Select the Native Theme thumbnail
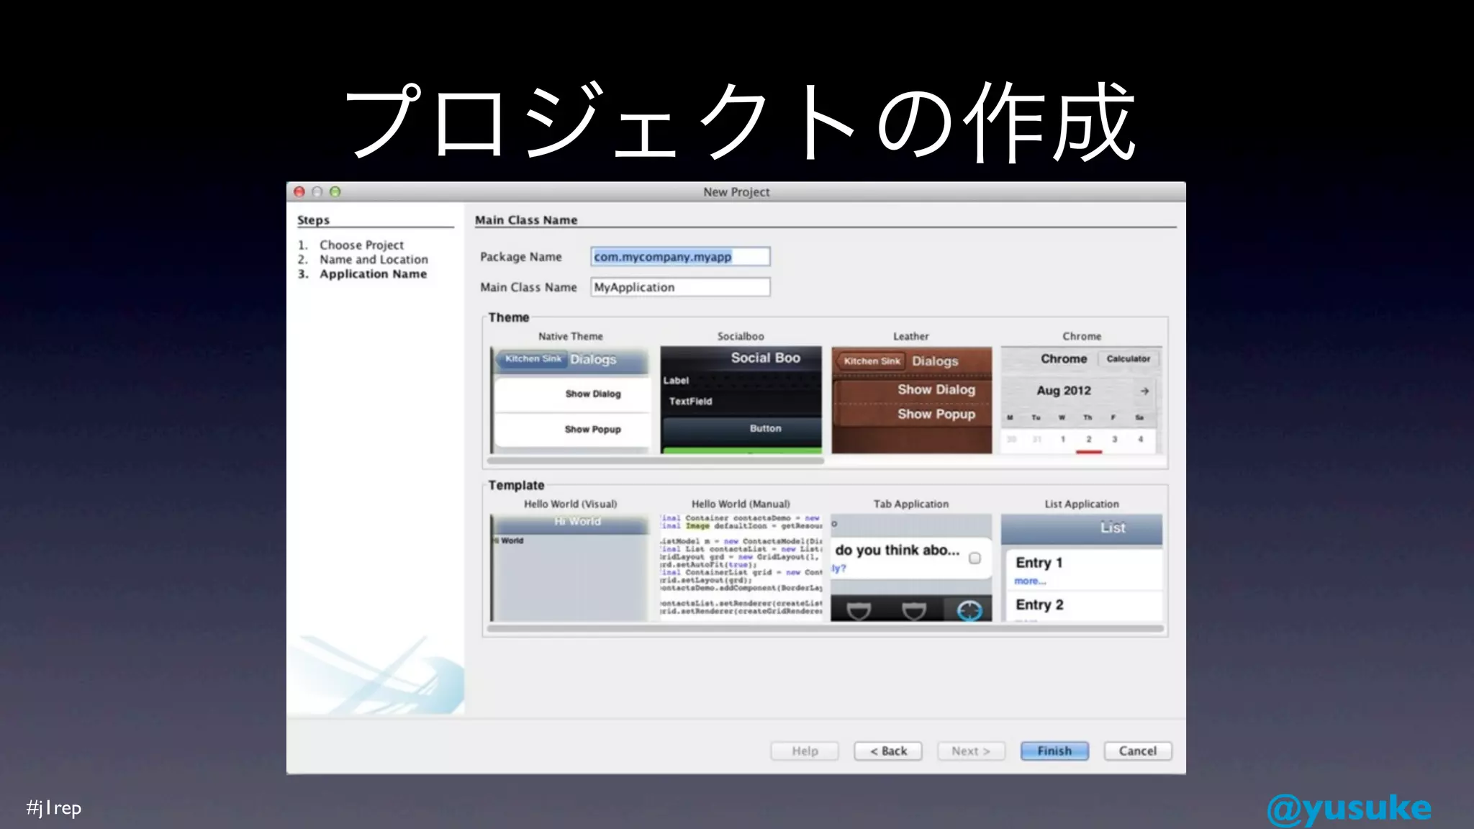Viewport: 1474px width, 829px height. tap(571, 400)
